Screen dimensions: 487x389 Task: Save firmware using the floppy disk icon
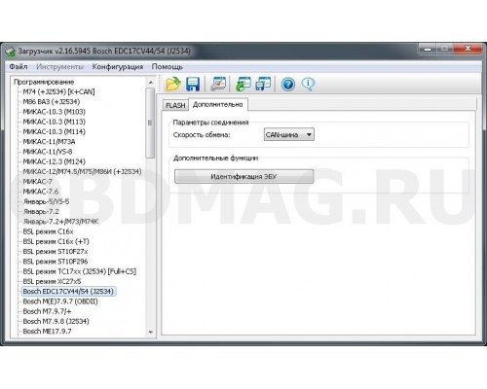point(193,84)
